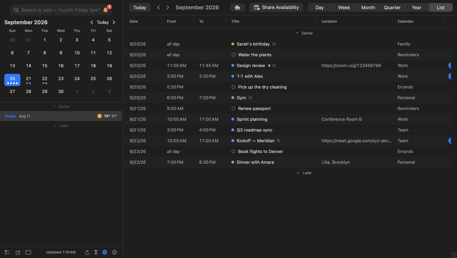Open the availability chart icon
This screenshot has height=258, width=457.
click(x=237, y=7)
